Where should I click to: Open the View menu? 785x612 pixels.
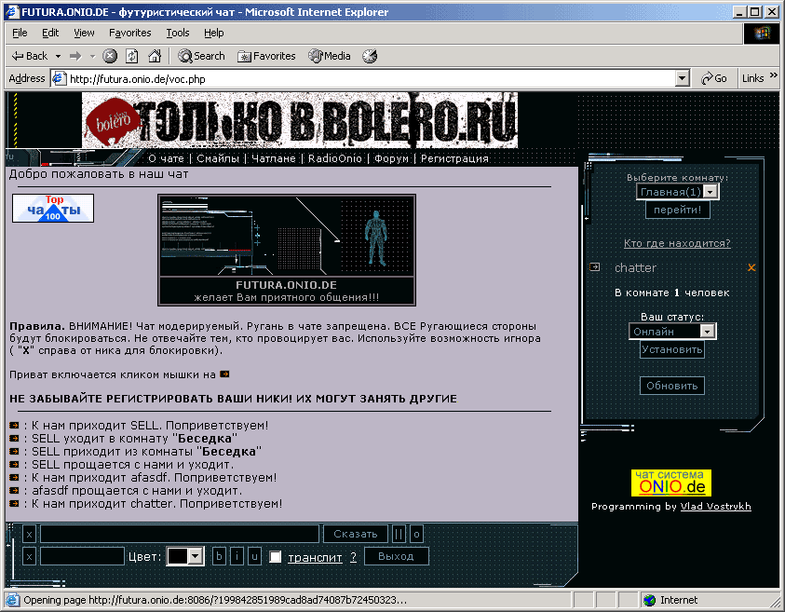pyautogui.click(x=84, y=33)
